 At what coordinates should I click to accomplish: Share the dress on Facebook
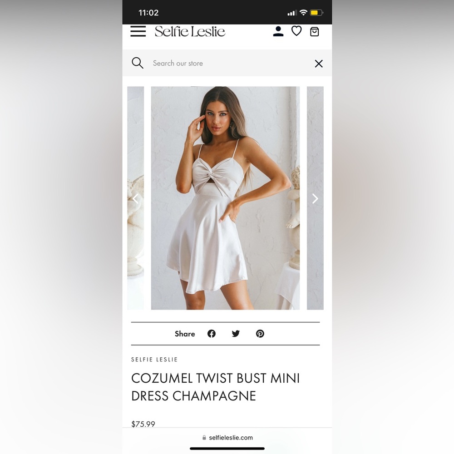(x=212, y=334)
